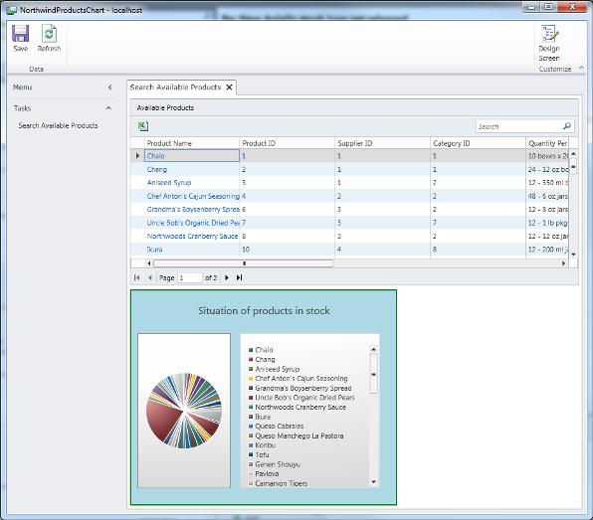The width and height of the screenshot is (593, 520).
Task: Click the '12 - 1 lb pkg' quantity cell
Action: point(547,223)
